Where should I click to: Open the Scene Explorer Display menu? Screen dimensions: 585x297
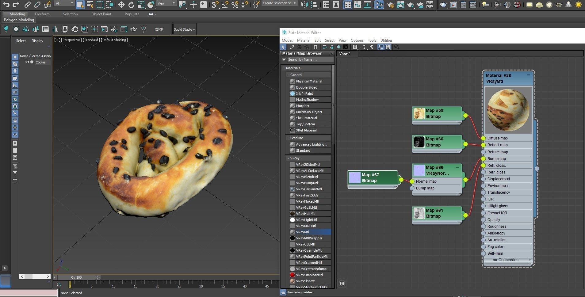37,41
